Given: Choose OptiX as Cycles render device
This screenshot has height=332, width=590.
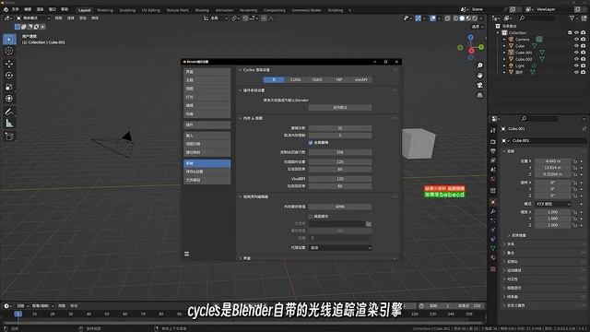Looking at the screenshot, I should [317, 80].
